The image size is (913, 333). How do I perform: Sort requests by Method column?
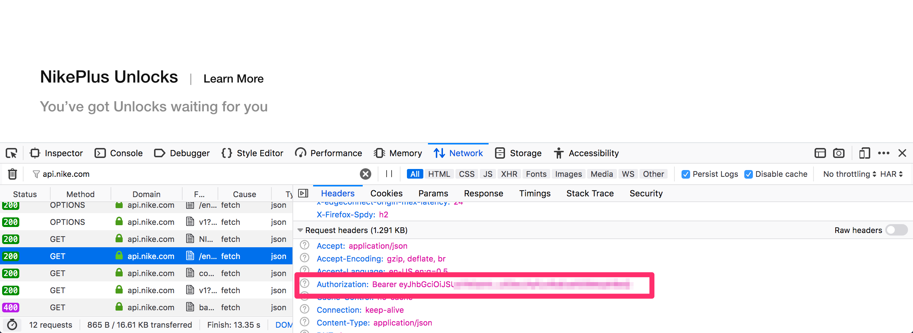click(81, 194)
